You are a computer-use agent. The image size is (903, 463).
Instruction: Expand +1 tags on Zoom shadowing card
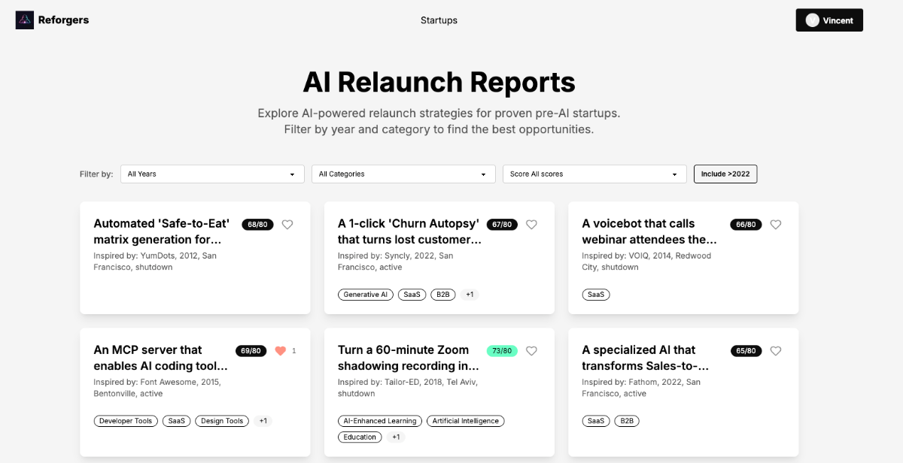pos(396,437)
